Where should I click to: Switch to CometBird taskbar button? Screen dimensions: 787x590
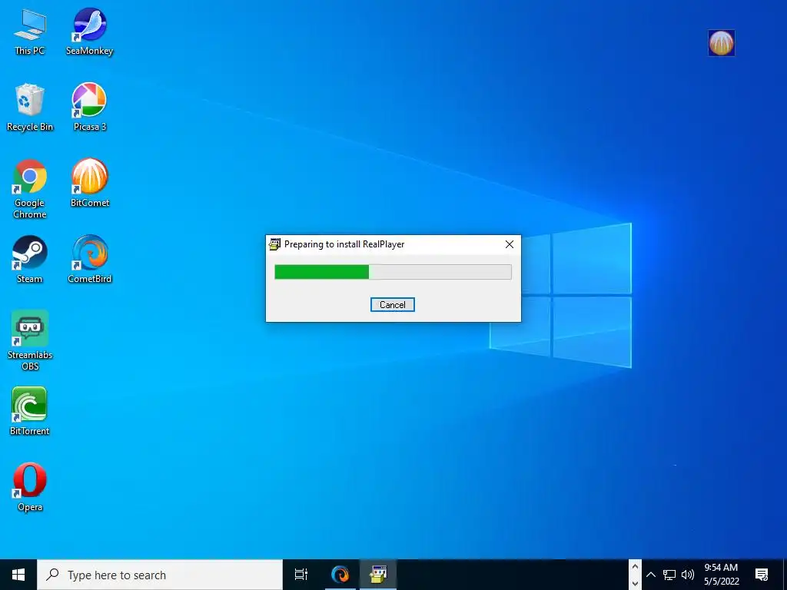[340, 575]
